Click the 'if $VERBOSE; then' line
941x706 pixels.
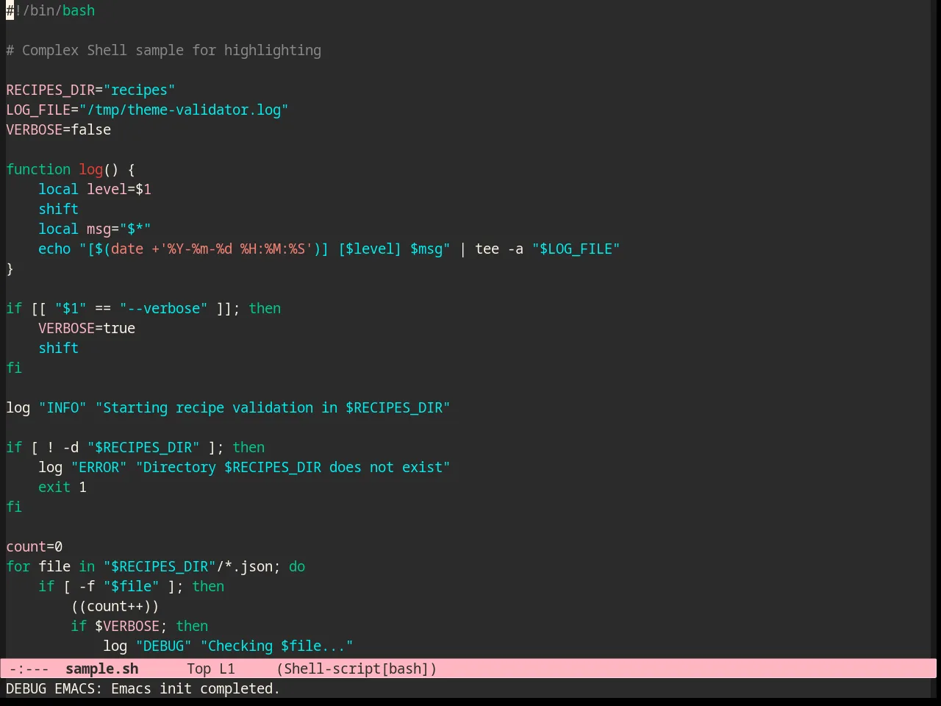click(140, 626)
